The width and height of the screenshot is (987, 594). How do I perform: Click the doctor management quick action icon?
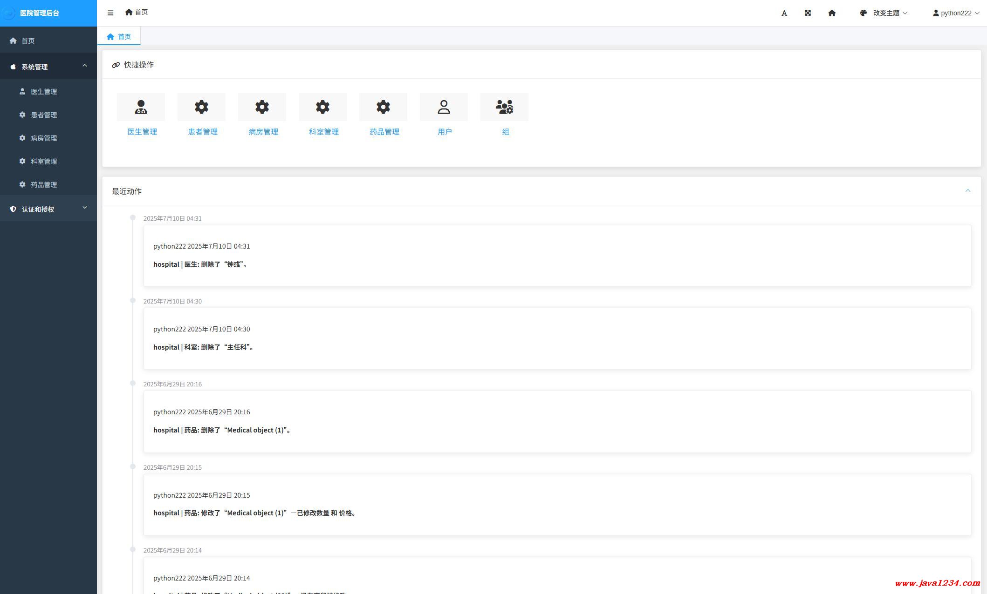141,107
